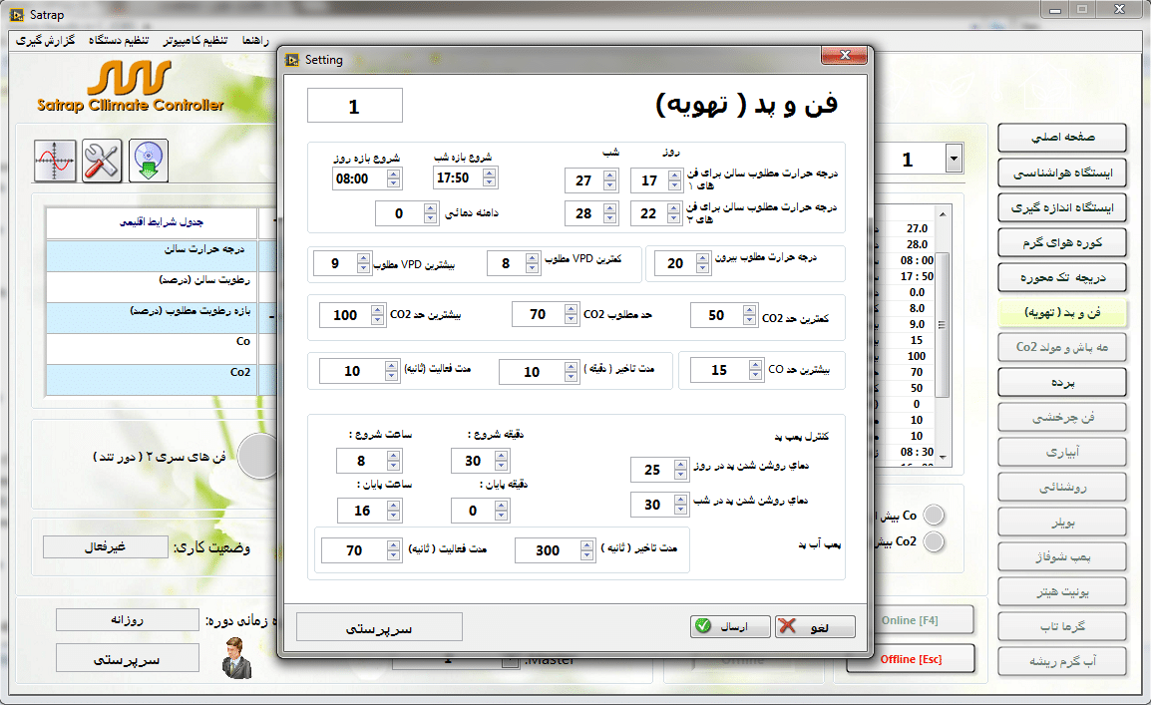Adjust fan 2 night temperature 28 stepper
The height and width of the screenshot is (705, 1151).
click(610, 213)
